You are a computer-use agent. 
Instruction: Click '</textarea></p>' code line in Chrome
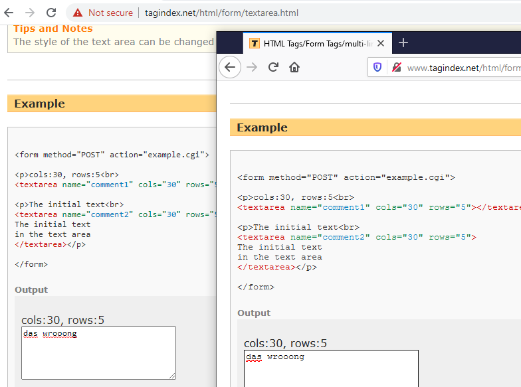point(51,244)
